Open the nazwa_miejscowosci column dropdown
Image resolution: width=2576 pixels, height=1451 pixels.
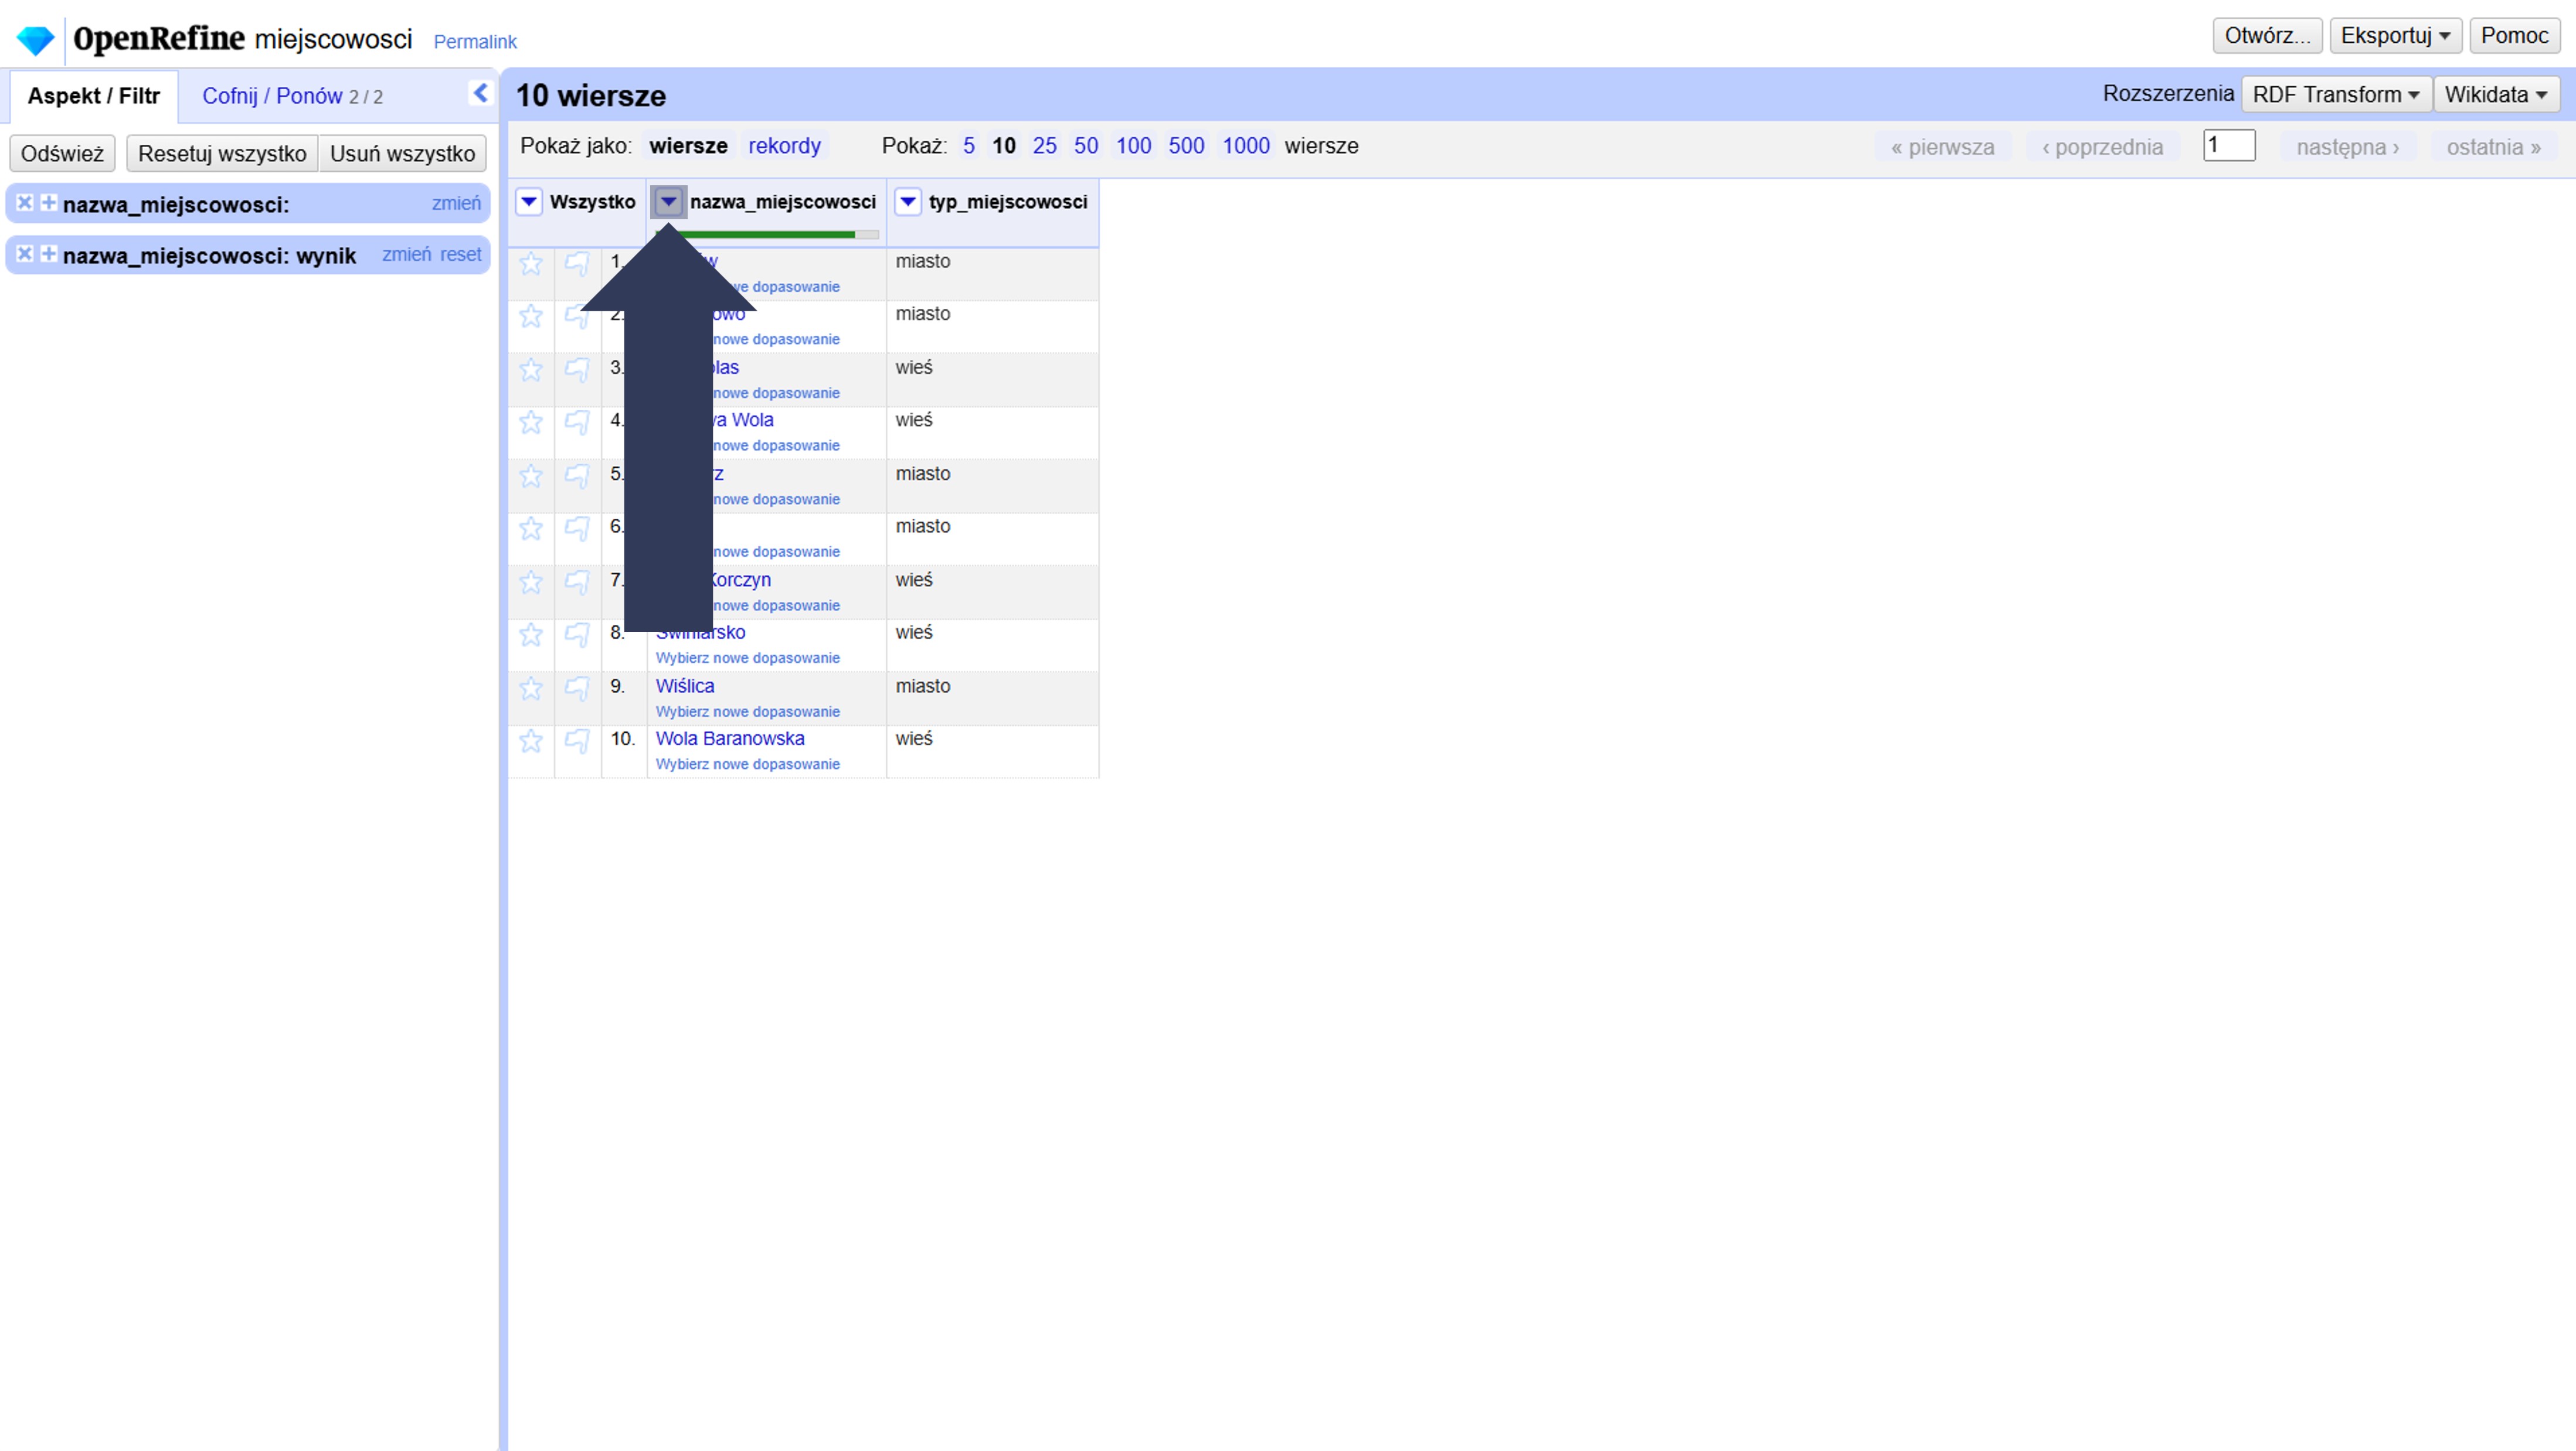[668, 202]
